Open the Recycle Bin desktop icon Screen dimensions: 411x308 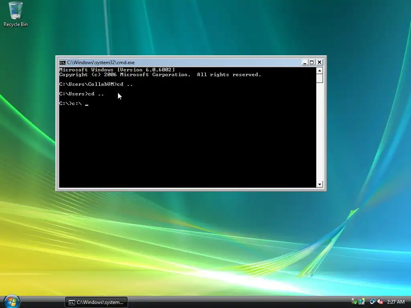(16, 14)
